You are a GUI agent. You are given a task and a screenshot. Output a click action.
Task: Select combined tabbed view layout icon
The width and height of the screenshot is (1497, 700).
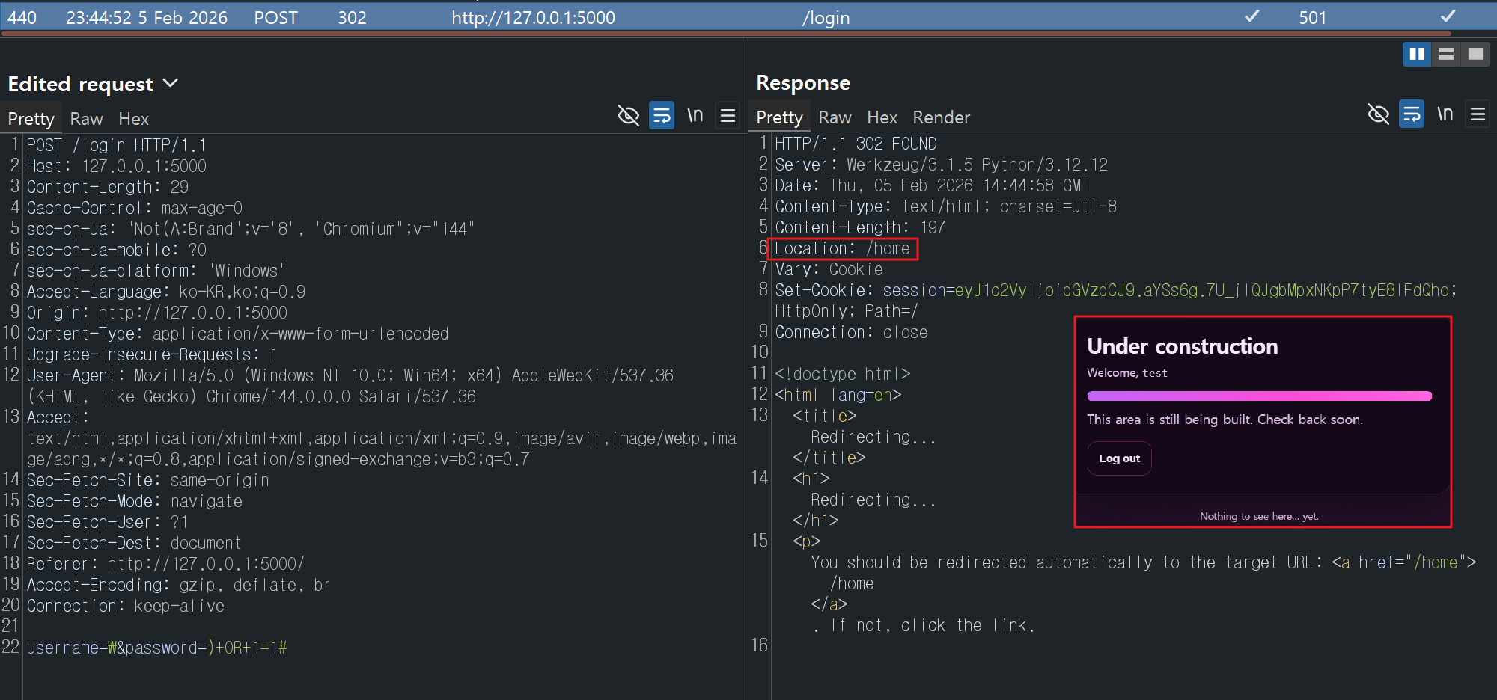point(1475,54)
